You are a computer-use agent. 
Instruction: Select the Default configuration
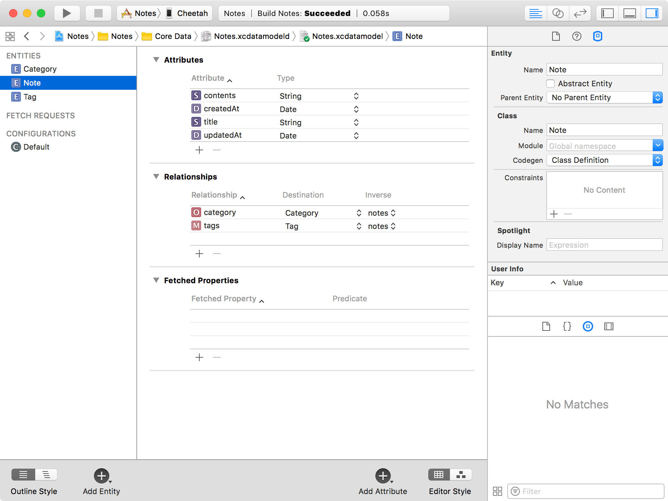point(36,147)
